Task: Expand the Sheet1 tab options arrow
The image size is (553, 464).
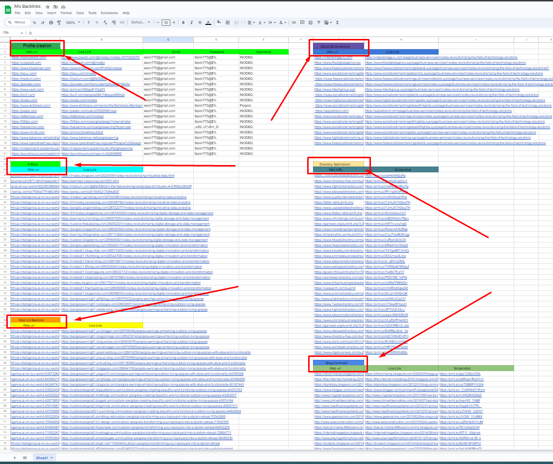Action: pyautogui.click(x=51, y=458)
